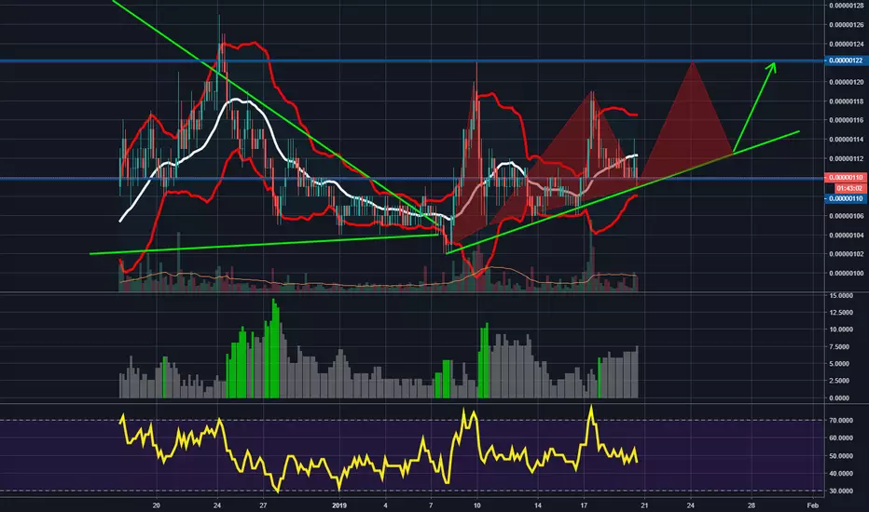
Task: Select the red 0.00000110 current price label
Action: click(846, 178)
